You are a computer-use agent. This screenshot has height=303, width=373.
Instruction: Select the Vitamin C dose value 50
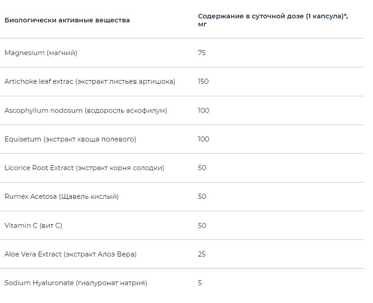[202, 225]
